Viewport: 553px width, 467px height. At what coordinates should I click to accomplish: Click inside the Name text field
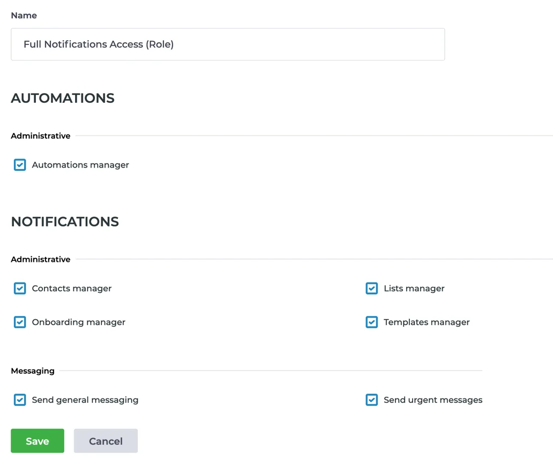(x=228, y=44)
